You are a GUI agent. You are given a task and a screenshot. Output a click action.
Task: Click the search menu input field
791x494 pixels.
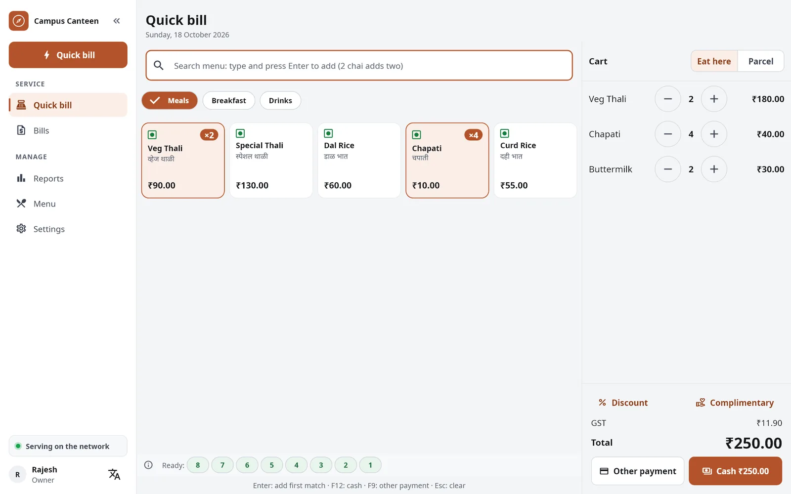[359, 65]
